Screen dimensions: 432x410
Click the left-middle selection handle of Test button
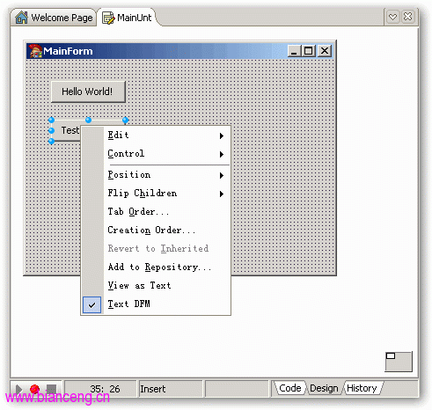tap(51, 130)
